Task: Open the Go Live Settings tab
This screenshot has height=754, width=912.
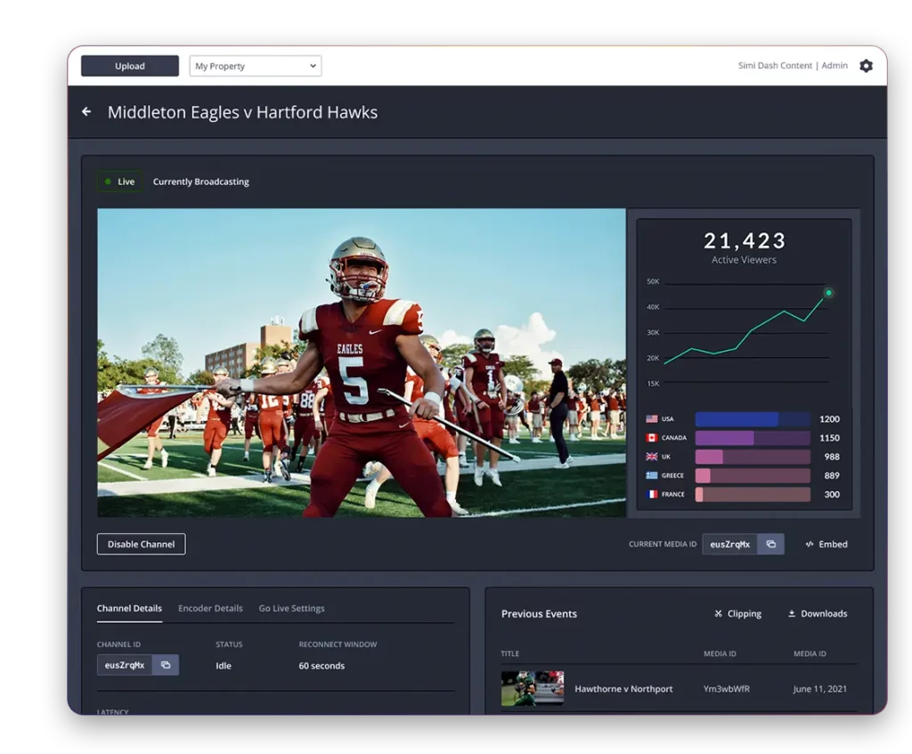Action: pyautogui.click(x=291, y=608)
